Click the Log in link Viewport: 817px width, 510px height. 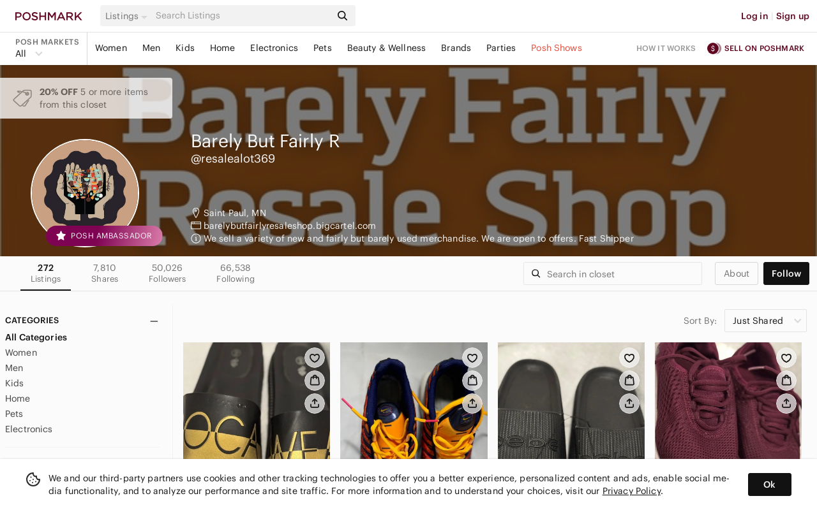click(754, 16)
